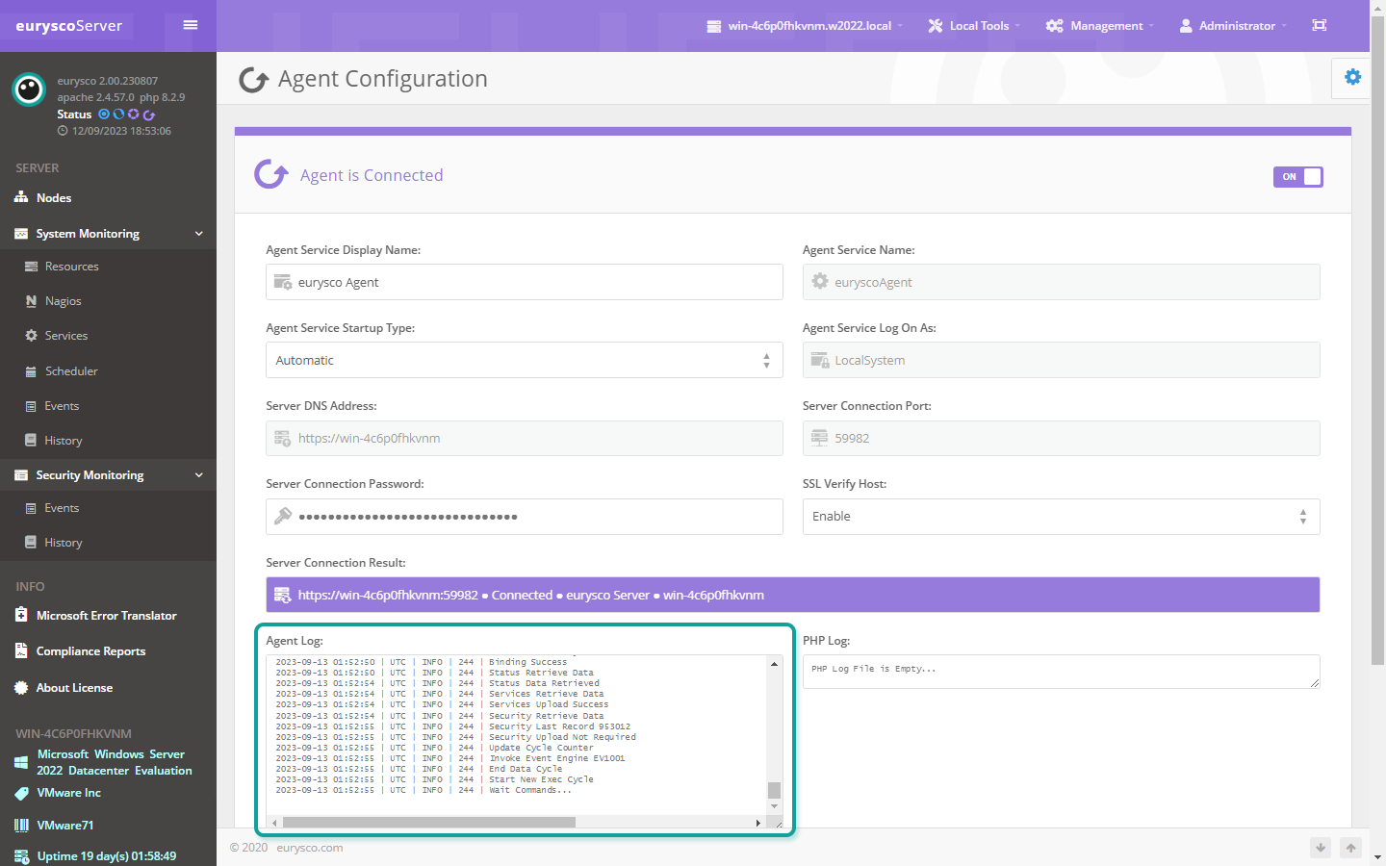Click the Nodes sitemap icon
This screenshot has width=1386, height=866.
coord(21,197)
